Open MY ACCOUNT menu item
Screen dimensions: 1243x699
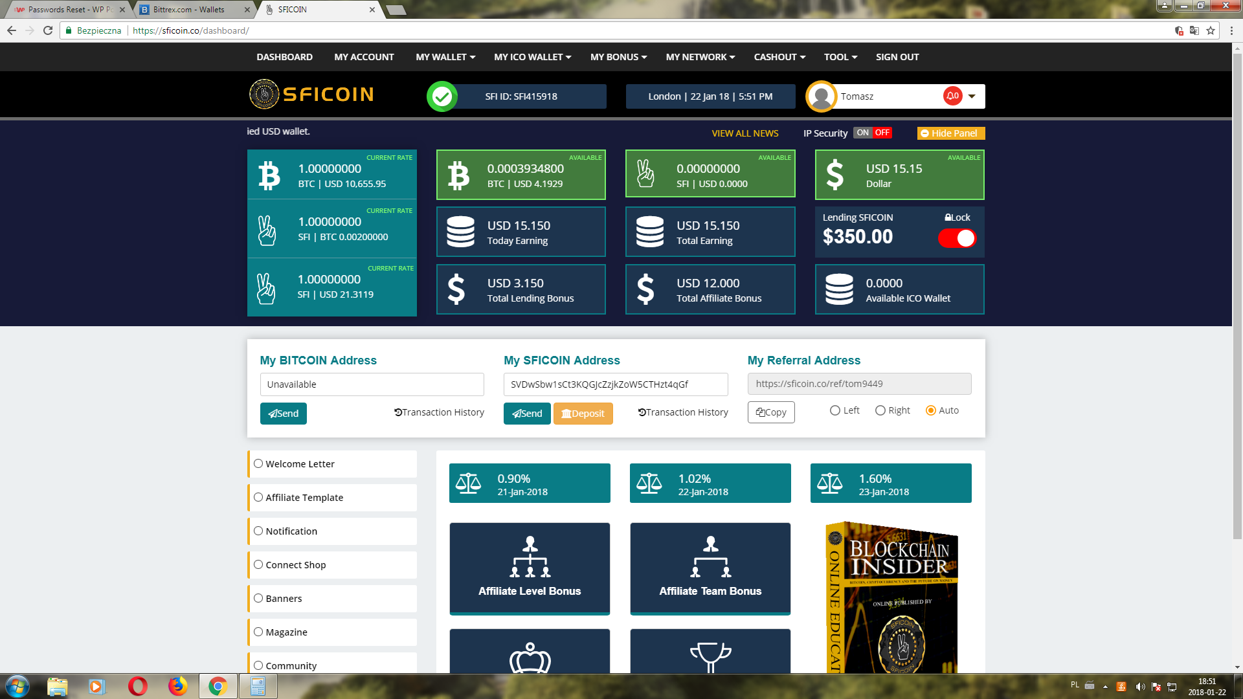coord(364,57)
